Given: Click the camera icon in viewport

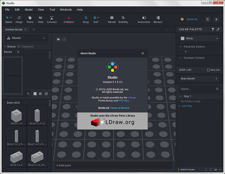Looking at the screenshot, I should [58, 39].
